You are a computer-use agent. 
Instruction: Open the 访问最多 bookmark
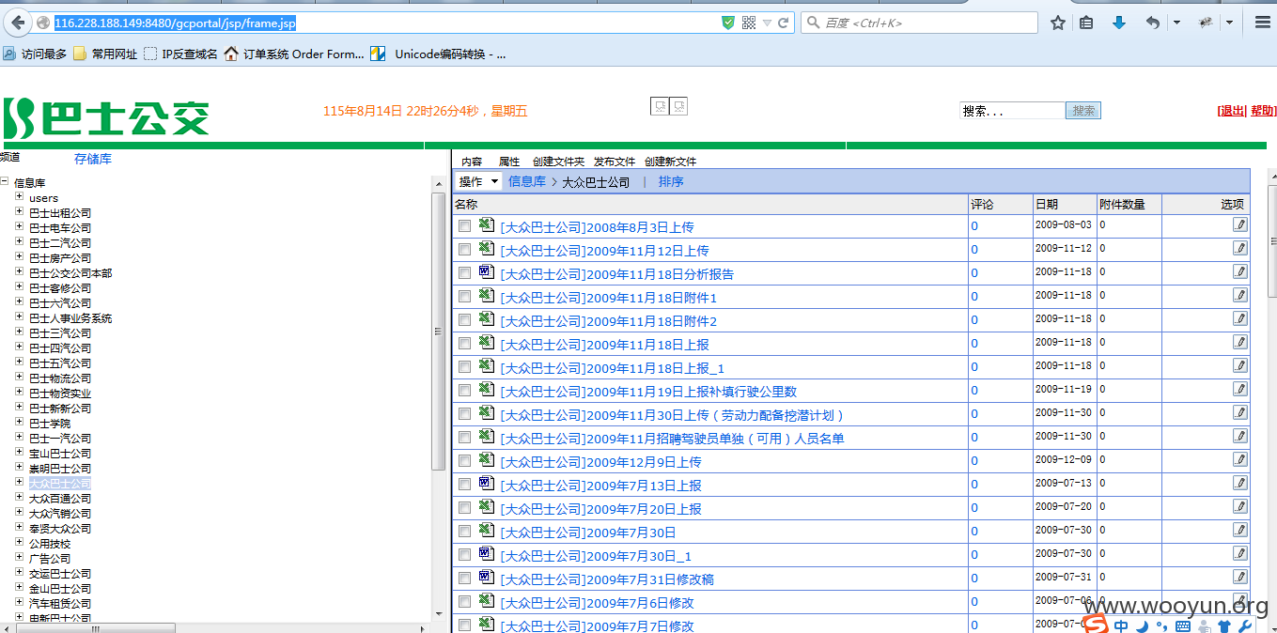click(36, 54)
